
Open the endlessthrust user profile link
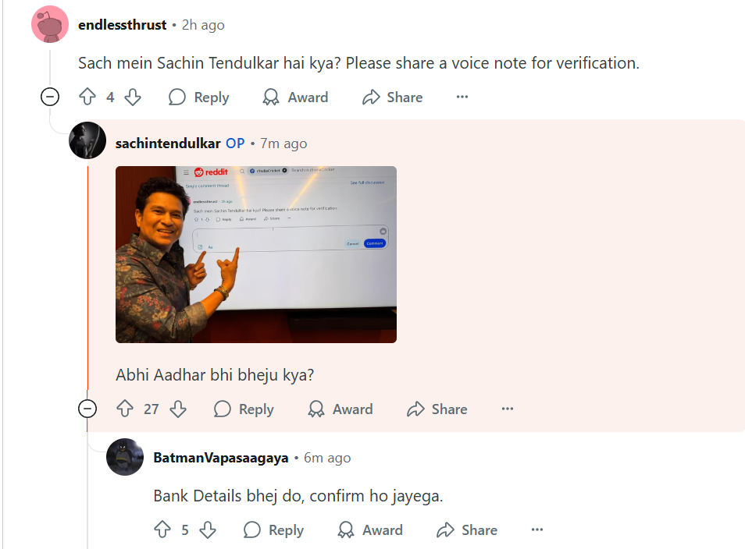123,25
